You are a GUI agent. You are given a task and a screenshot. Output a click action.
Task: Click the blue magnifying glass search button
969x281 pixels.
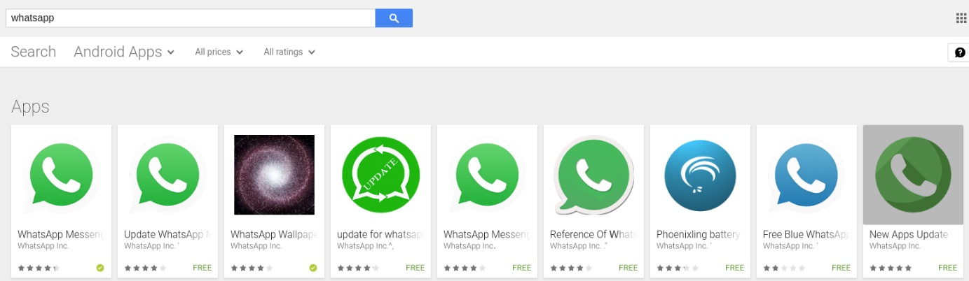394,18
